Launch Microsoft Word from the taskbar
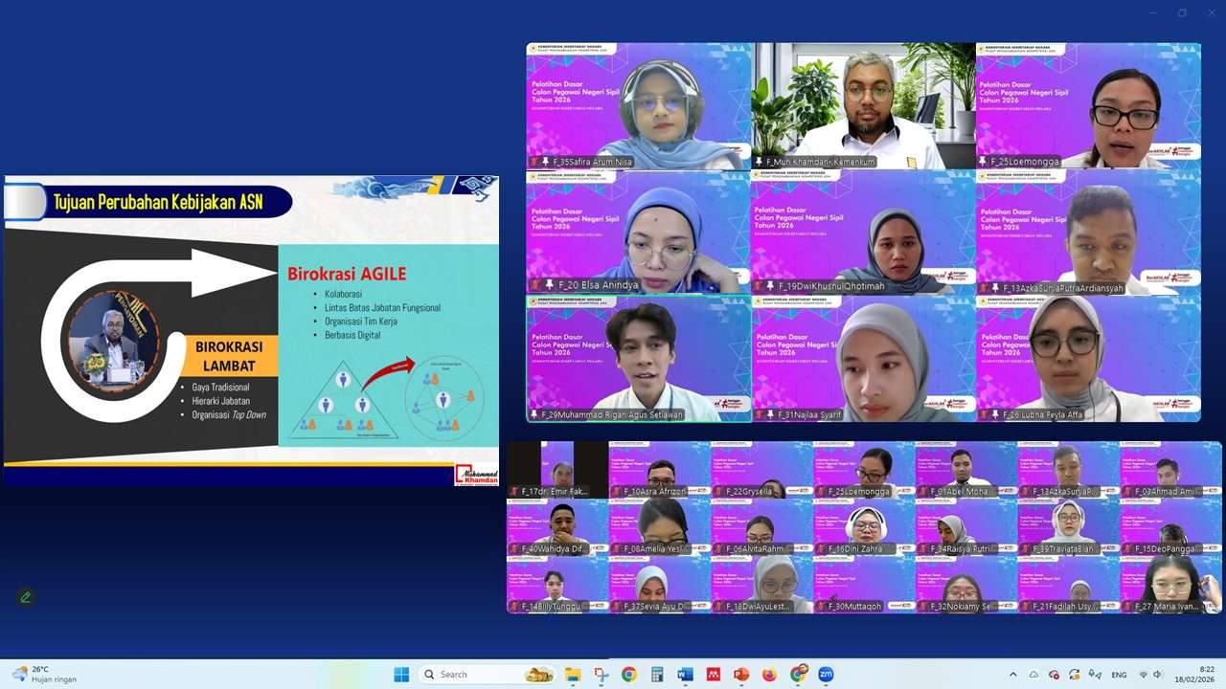The height and width of the screenshot is (689, 1226). tap(685, 674)
